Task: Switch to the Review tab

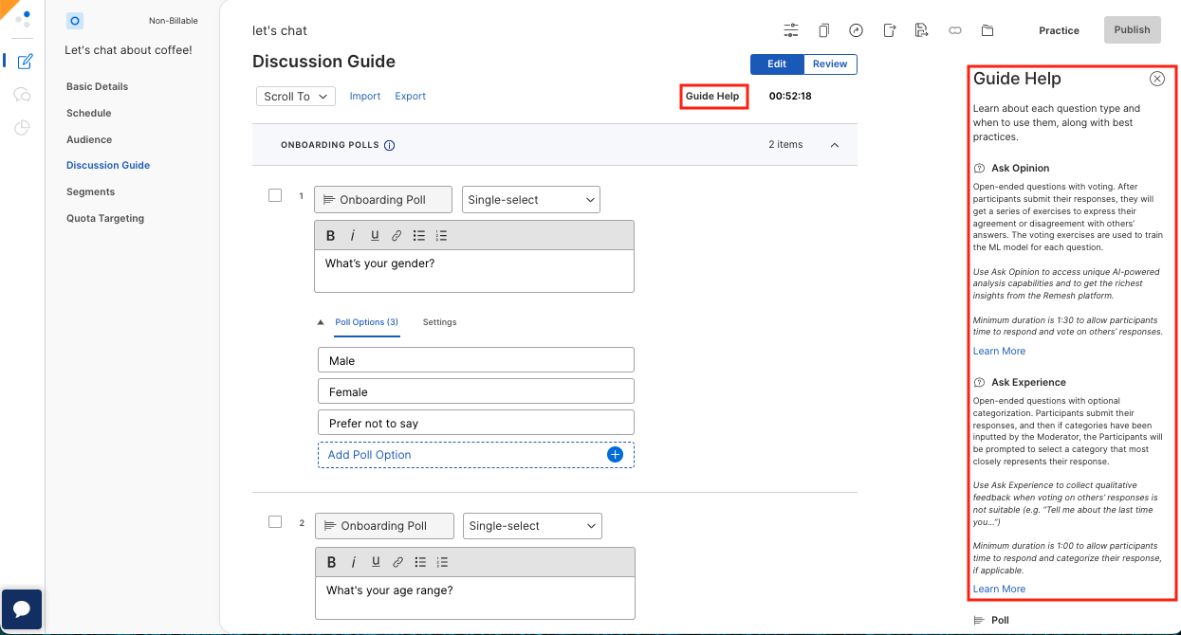Action: (829, 64)
